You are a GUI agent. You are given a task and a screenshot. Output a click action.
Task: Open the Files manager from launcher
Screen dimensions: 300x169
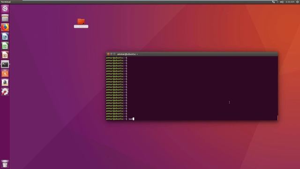[x=5, y=18]
